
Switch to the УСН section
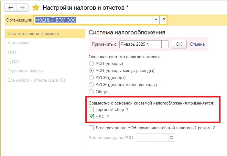pos(12,52)
